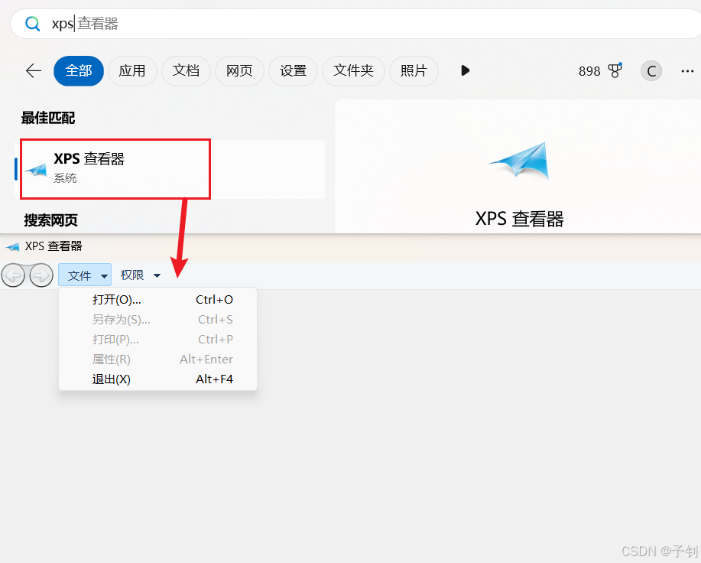Open XPS 查看器 best match result
Viewport: 701px width, 563px height.
pos(170,169)
